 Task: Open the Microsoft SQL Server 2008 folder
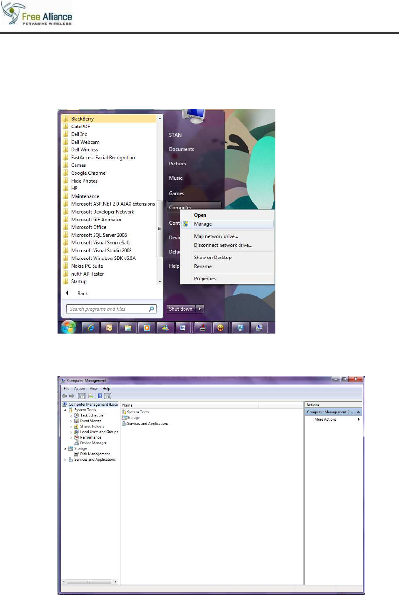(x=99, y=235)
